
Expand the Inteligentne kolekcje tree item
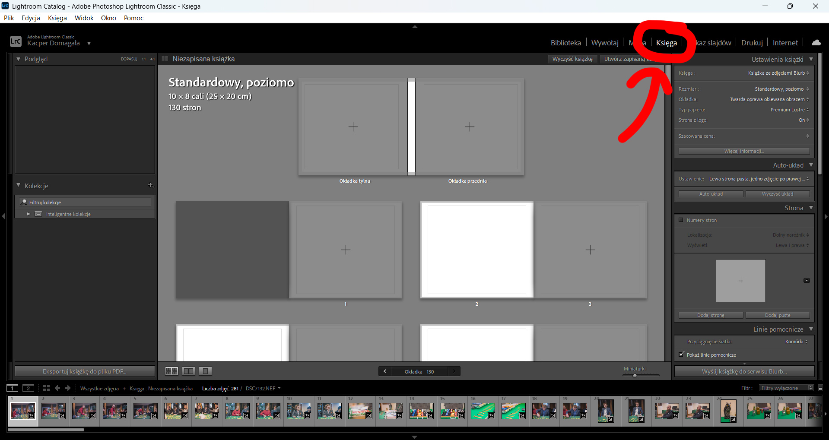pyautogui.click(x=29, y=214)
